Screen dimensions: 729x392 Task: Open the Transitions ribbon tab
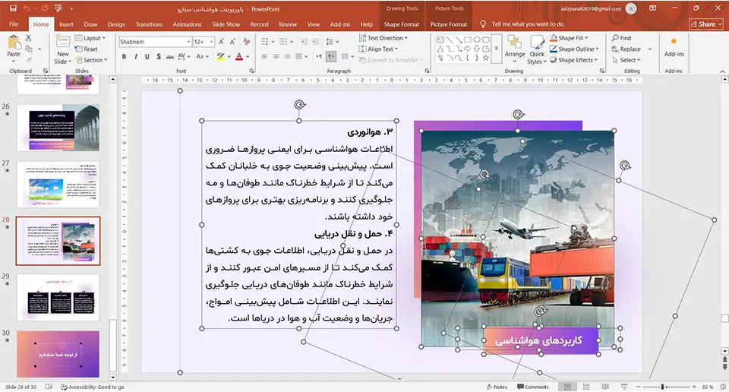point(149,24)
